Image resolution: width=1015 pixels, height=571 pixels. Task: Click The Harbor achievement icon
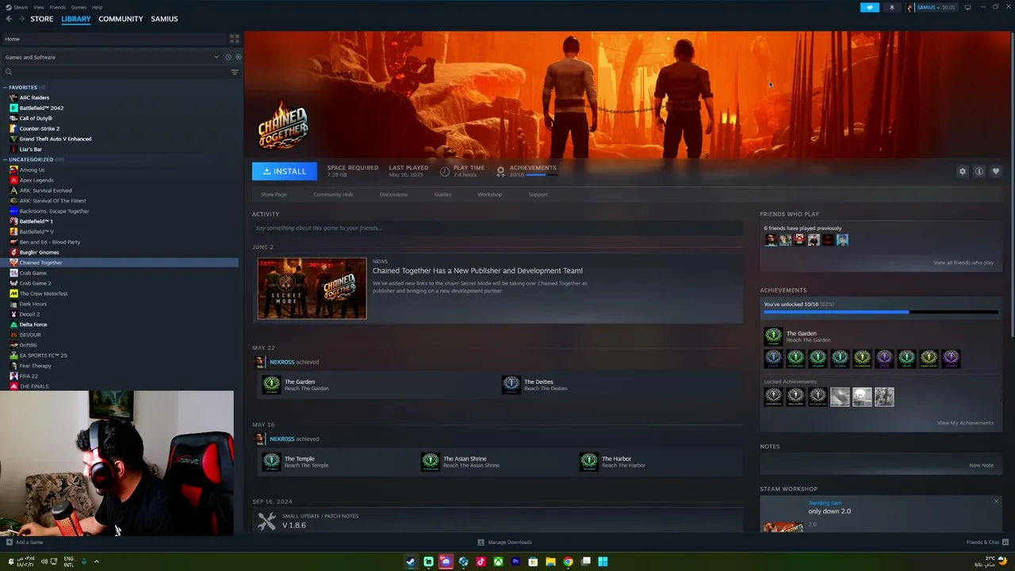pos(588,462)
